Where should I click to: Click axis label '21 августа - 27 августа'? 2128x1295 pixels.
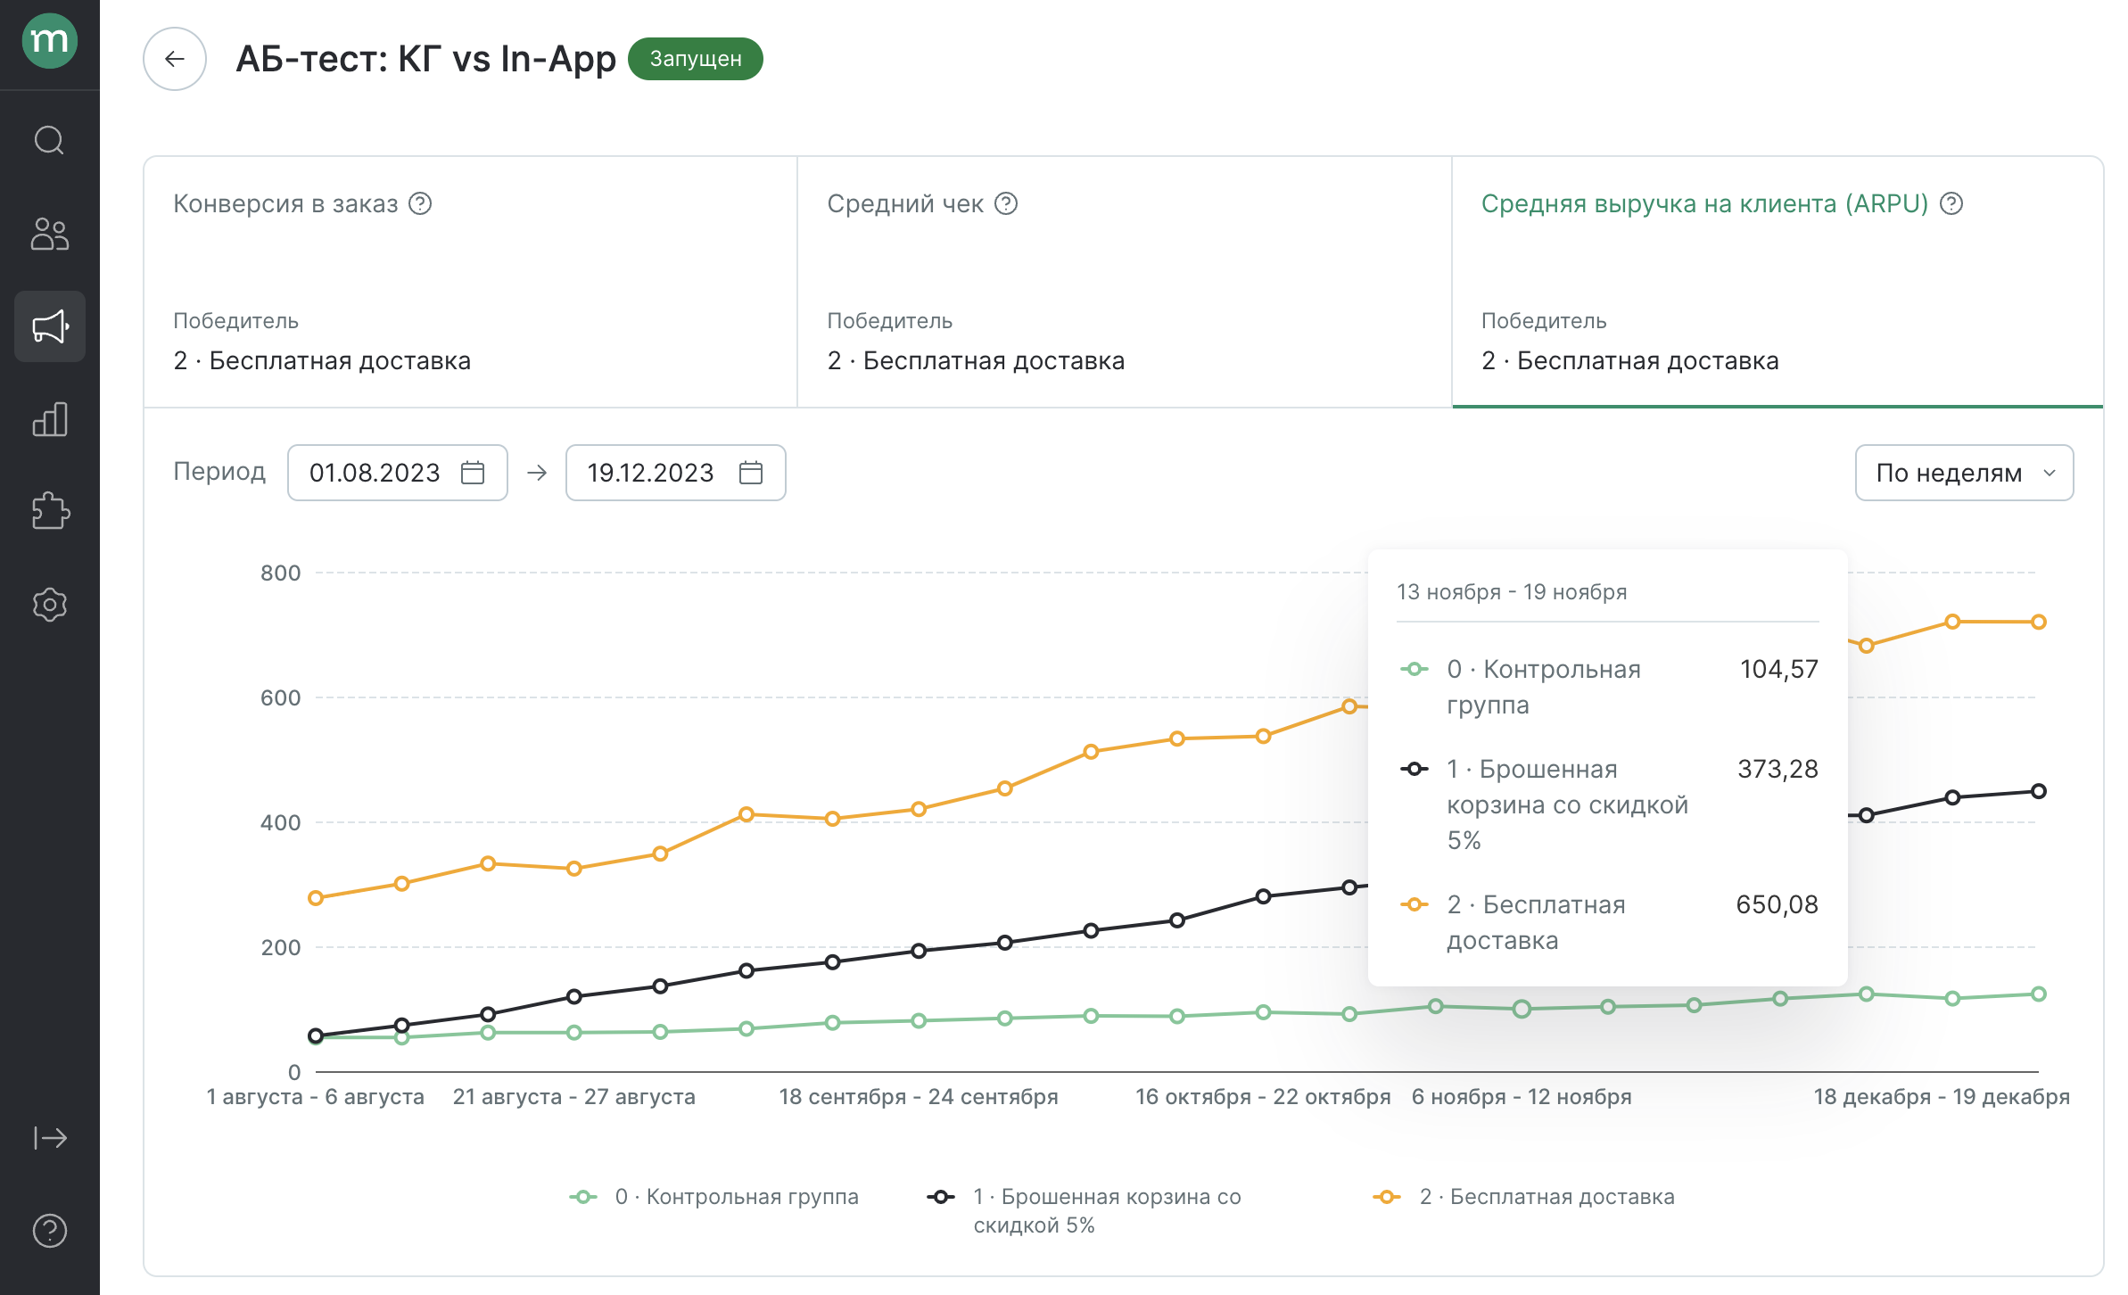coord(574,1097)
